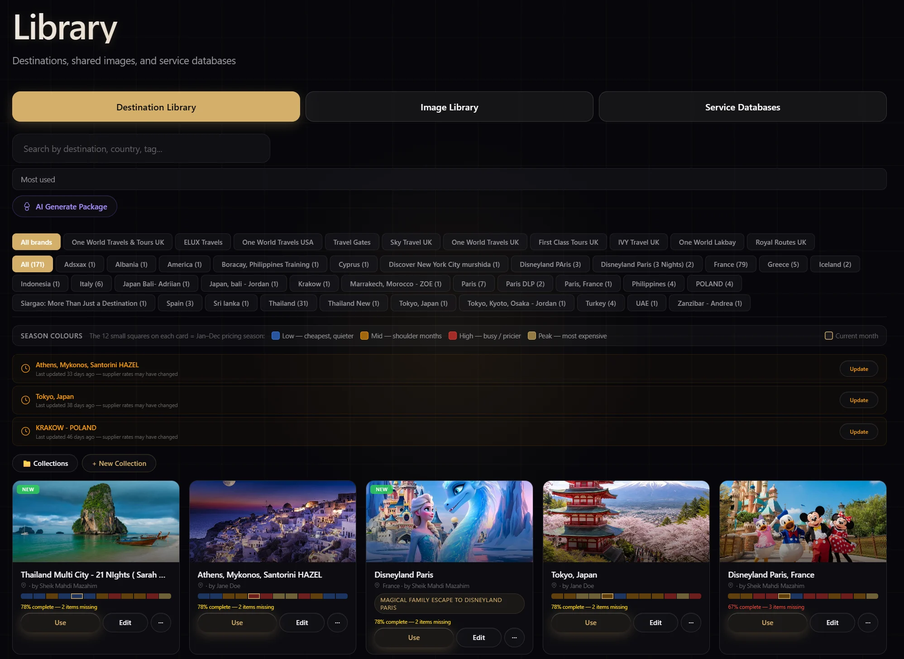The image size is (904, 659).
Task: Open more options on Thailand Multi City card
Action: pyautogui.click(x=161, y=623)
